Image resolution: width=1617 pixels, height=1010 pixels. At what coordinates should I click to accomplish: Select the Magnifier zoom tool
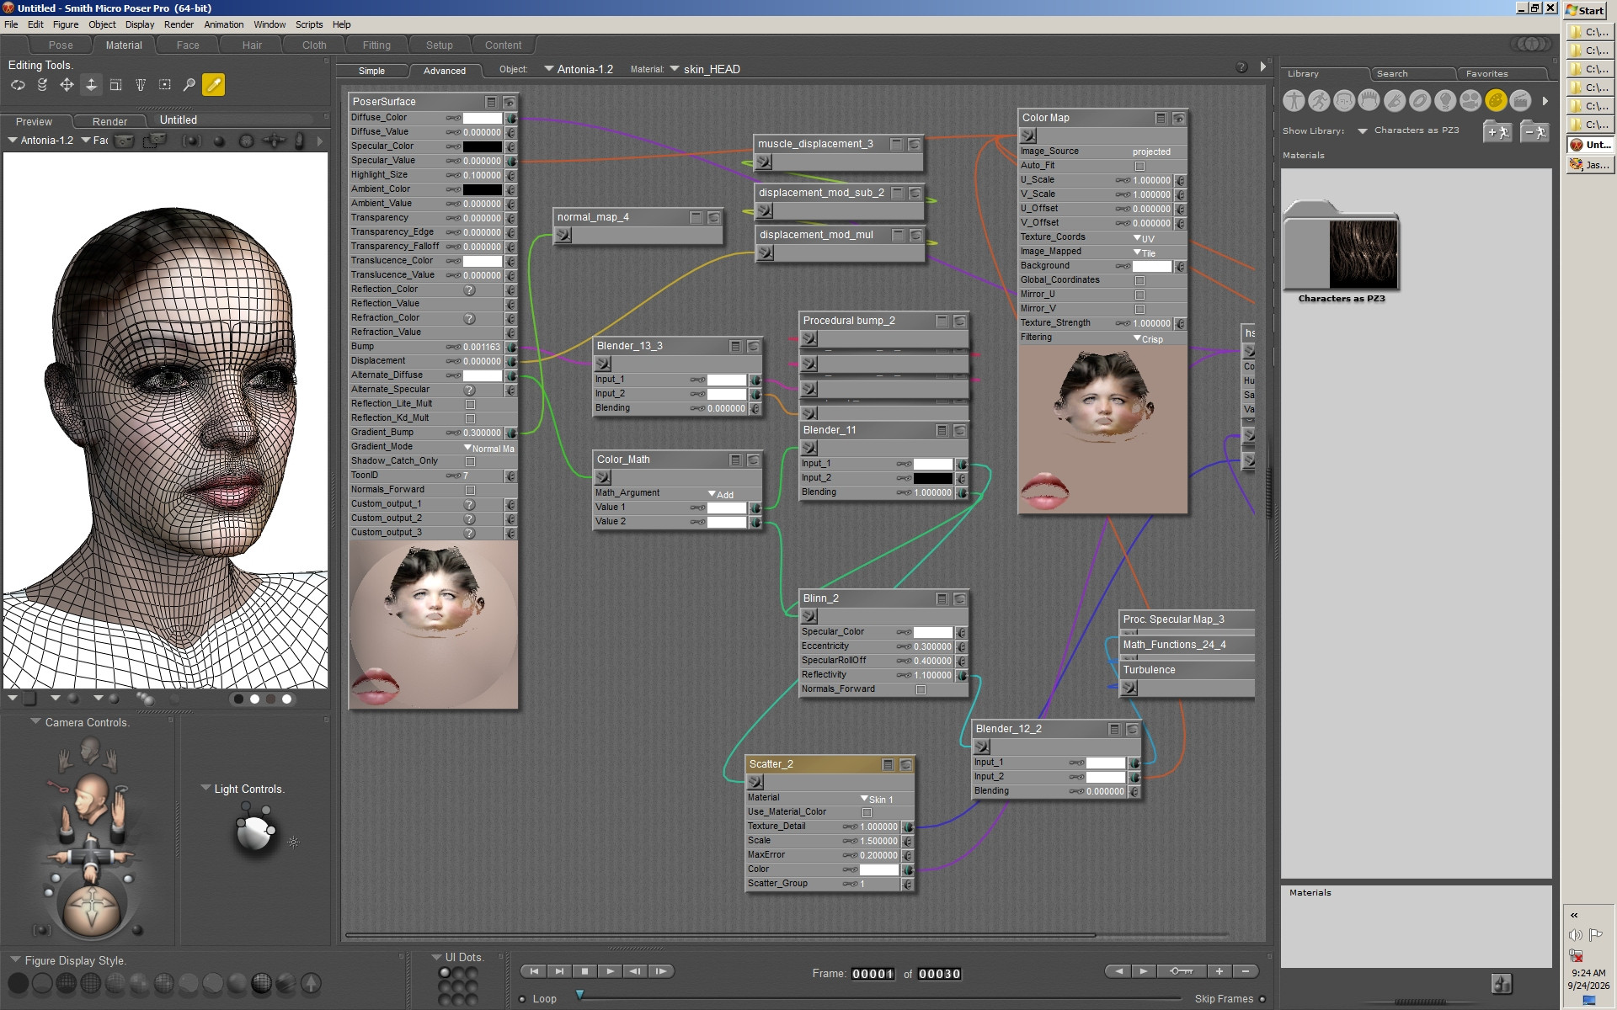[189, 85]
